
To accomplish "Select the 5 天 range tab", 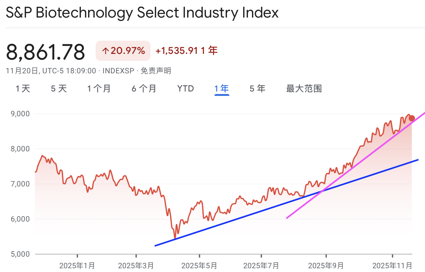I will [59, 89].
